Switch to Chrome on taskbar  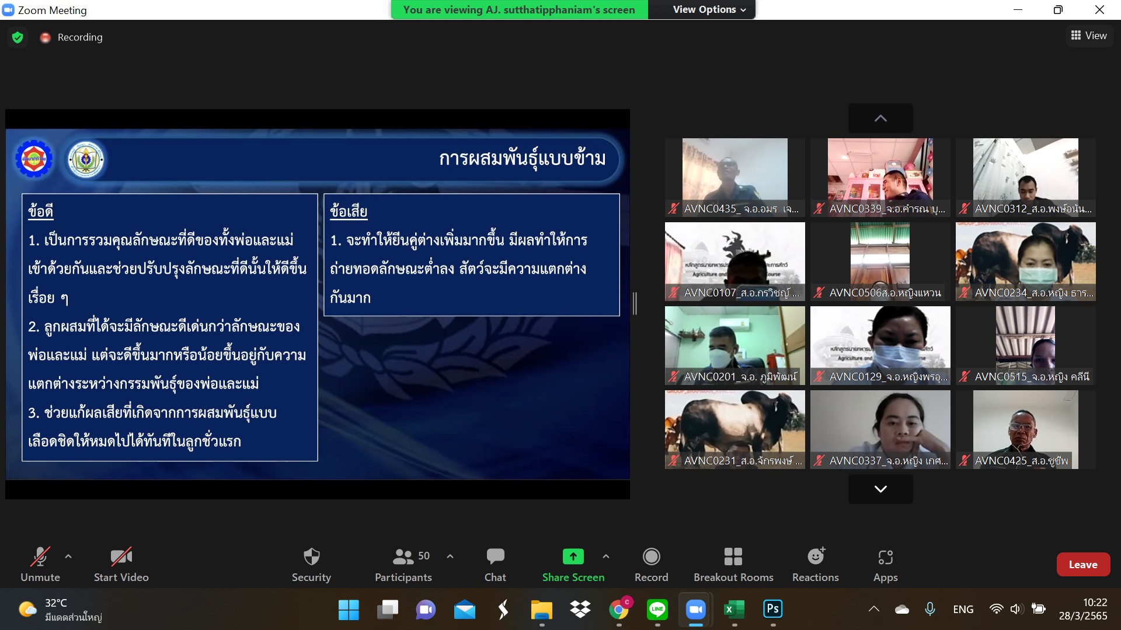[x=619, y=610]
